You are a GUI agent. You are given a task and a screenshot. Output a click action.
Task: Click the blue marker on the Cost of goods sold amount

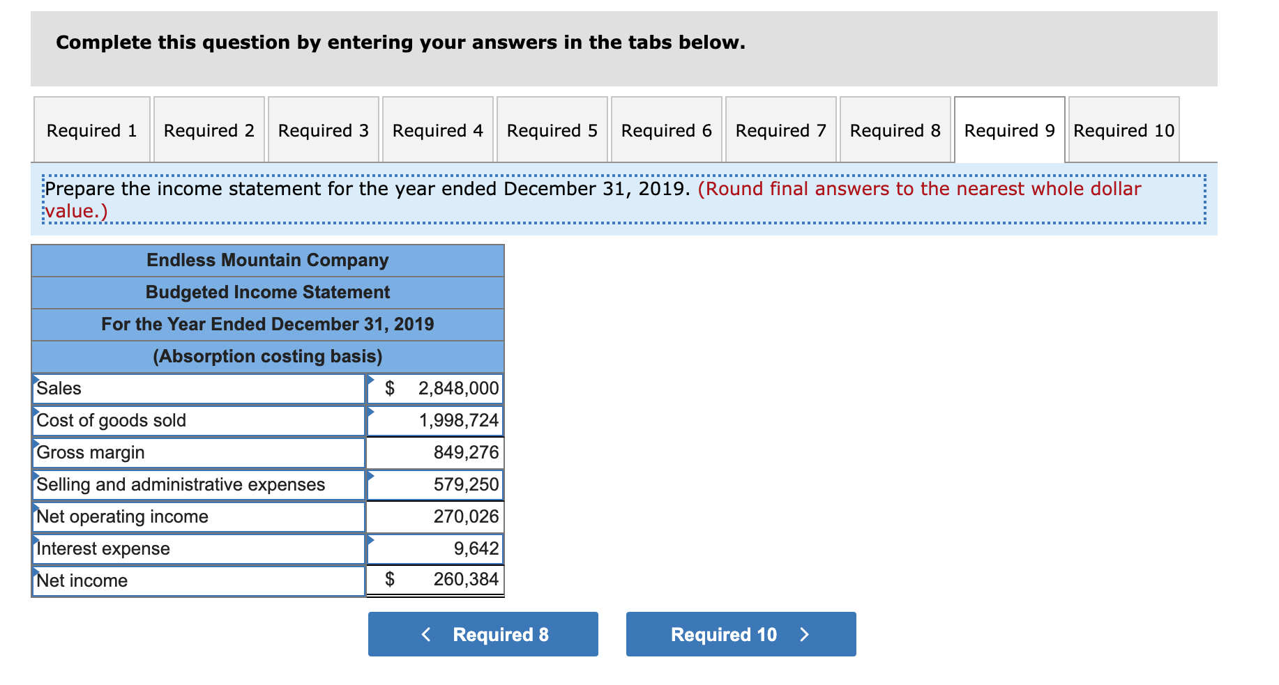click(370, 412)
